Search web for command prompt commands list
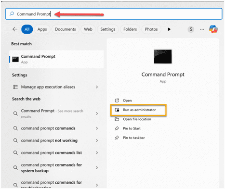This screenshot has height=189, width=225. 56,152
